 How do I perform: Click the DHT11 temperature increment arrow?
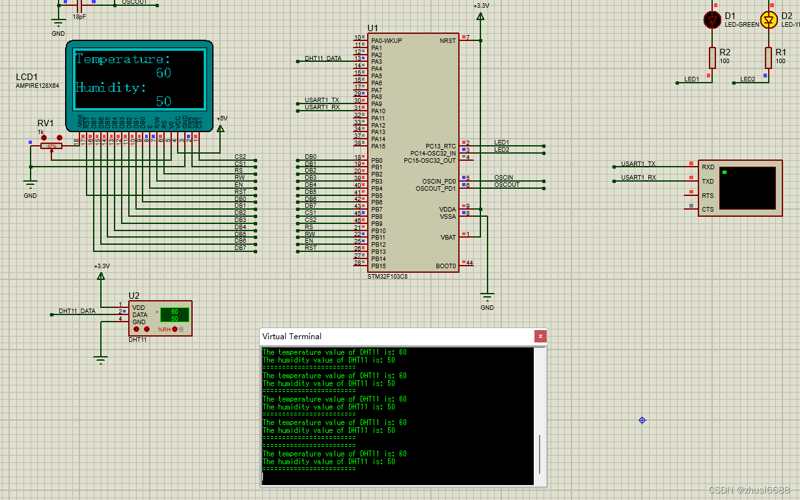click(146, 329)
